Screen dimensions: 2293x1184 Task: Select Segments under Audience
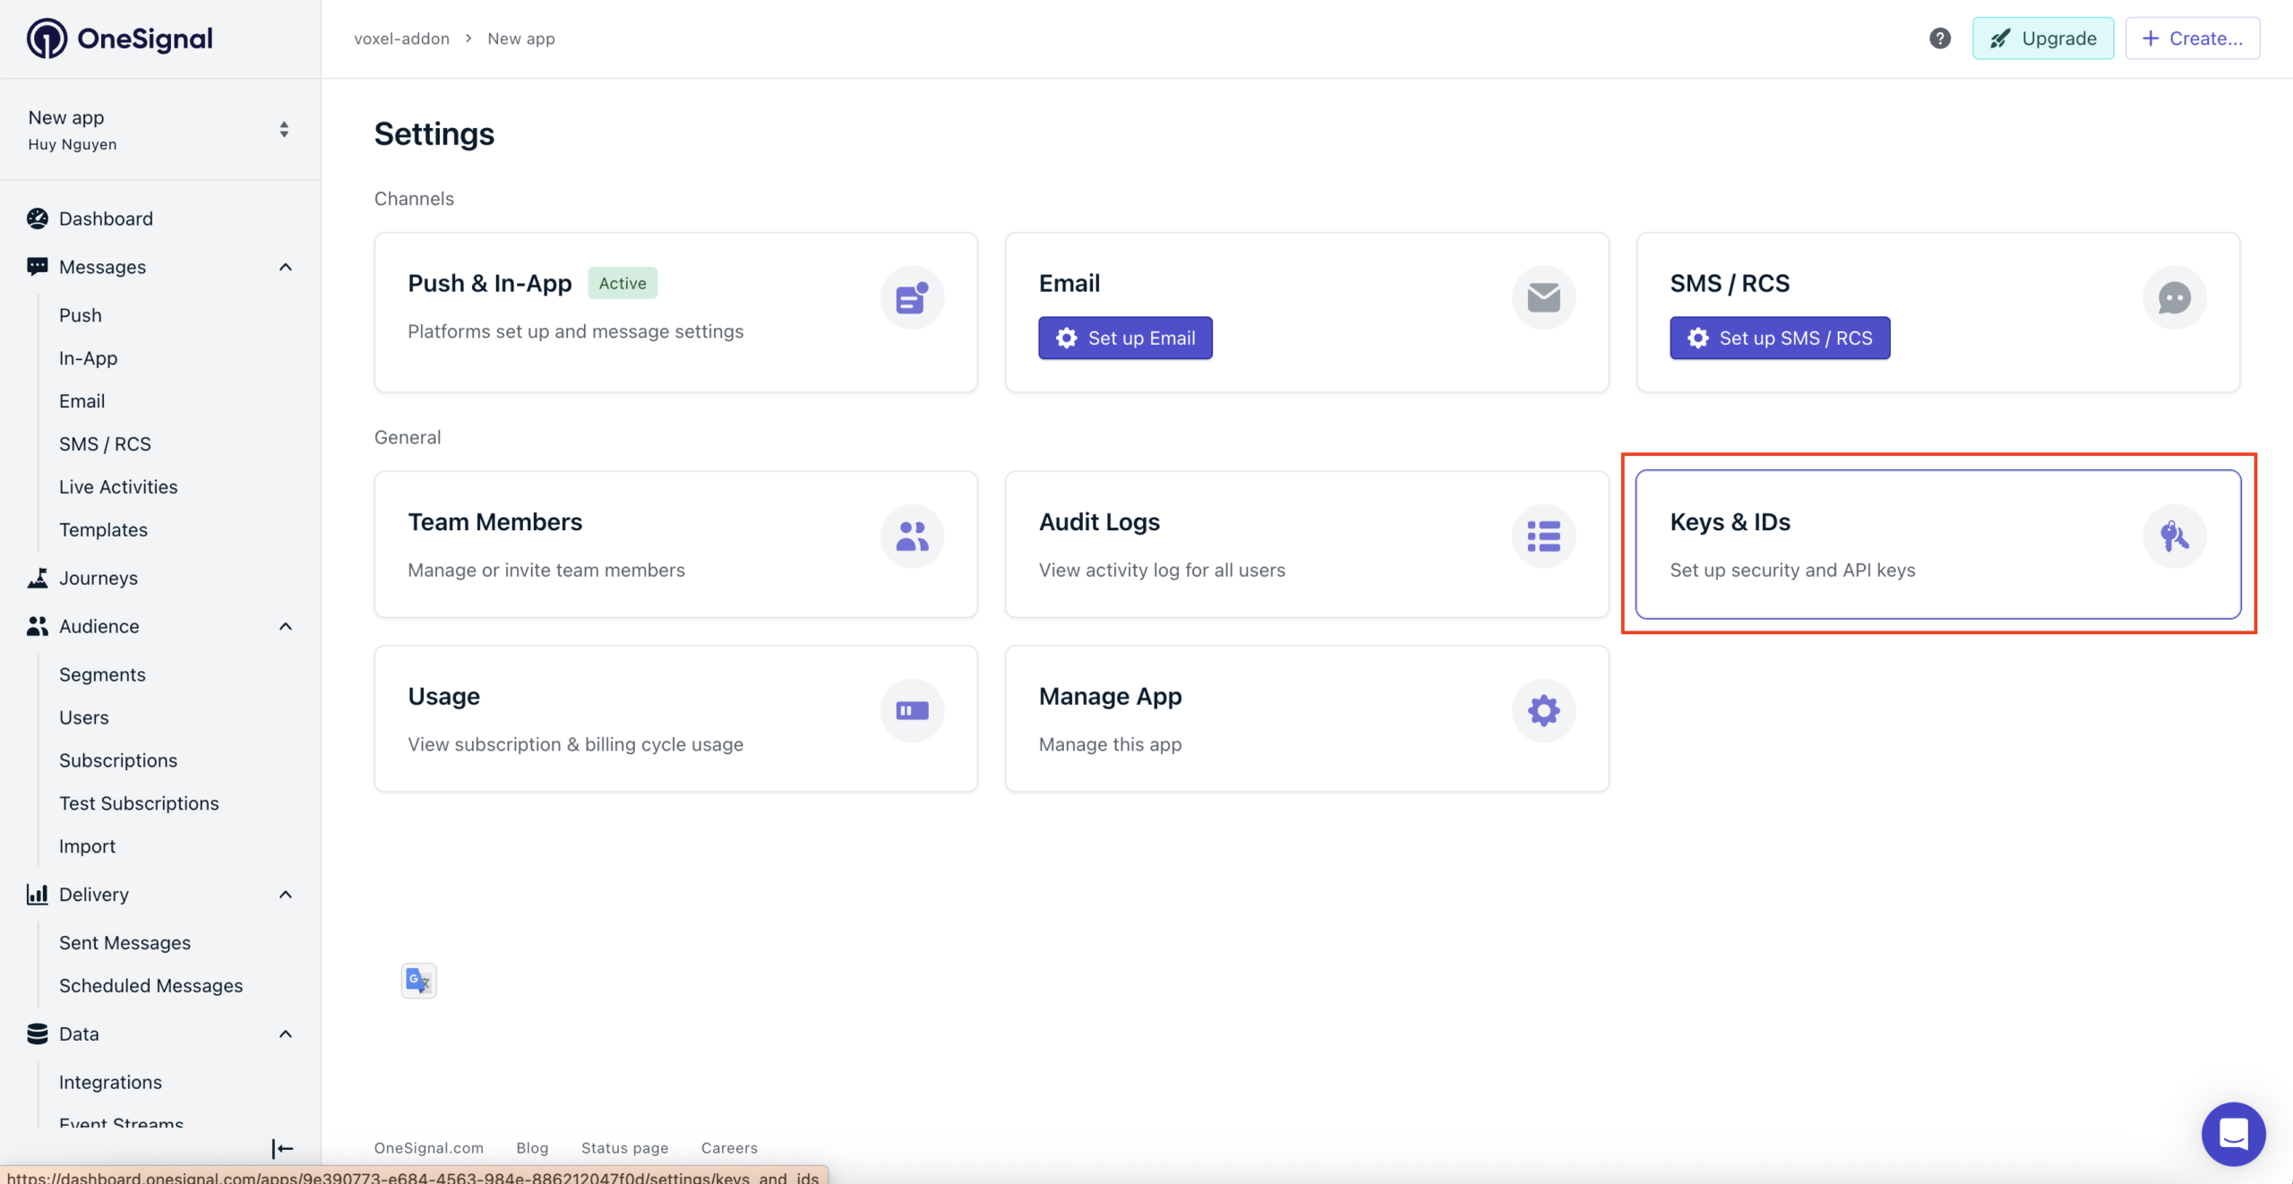click(x=102, y=674)
